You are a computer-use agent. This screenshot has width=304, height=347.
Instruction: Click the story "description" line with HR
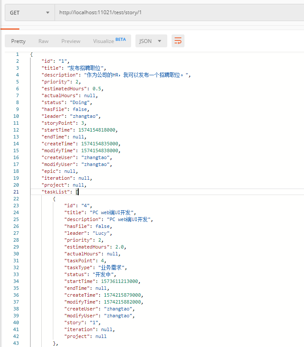coord(116,75)
